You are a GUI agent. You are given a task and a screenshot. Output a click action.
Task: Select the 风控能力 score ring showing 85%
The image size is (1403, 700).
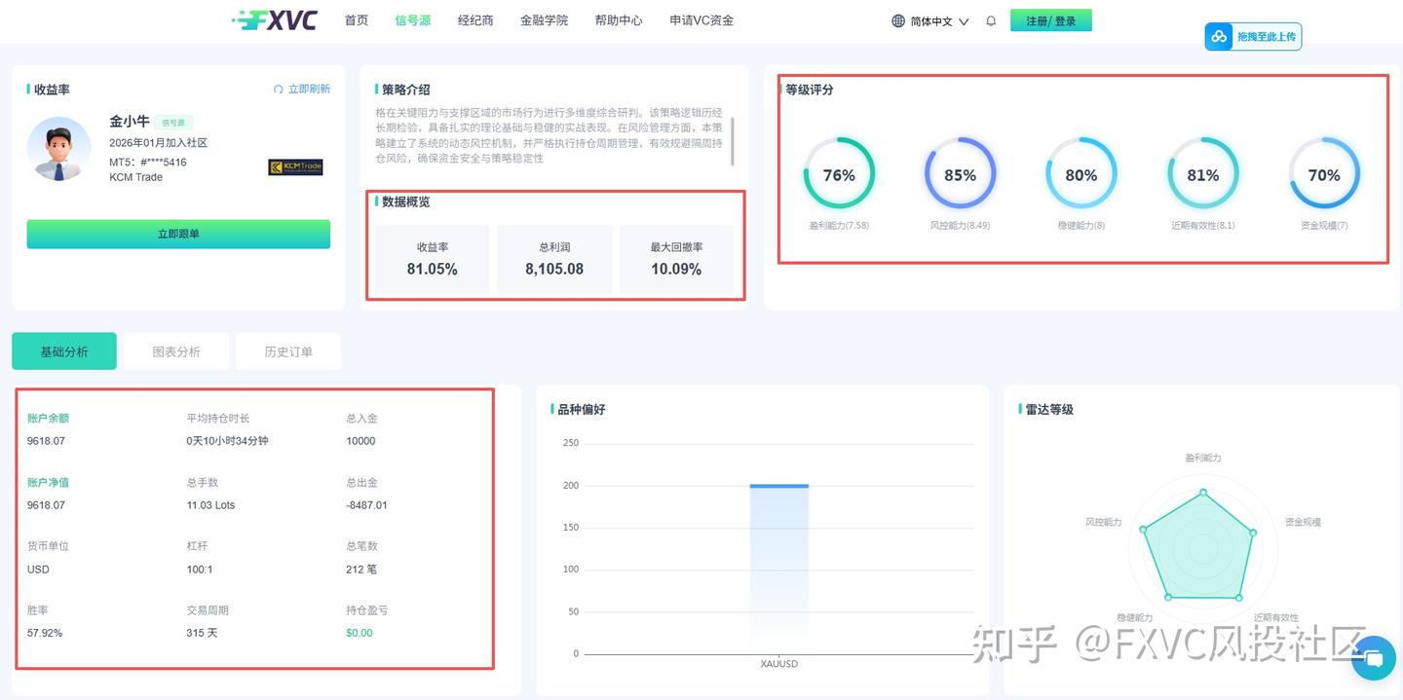[960, 175]
